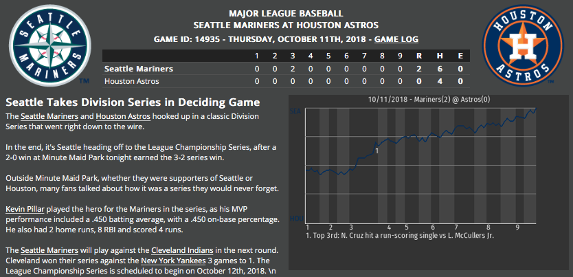Click the Seattle Mariners row in box score
The width and height of the screenshot is (573, 277).
coord(139,69)
